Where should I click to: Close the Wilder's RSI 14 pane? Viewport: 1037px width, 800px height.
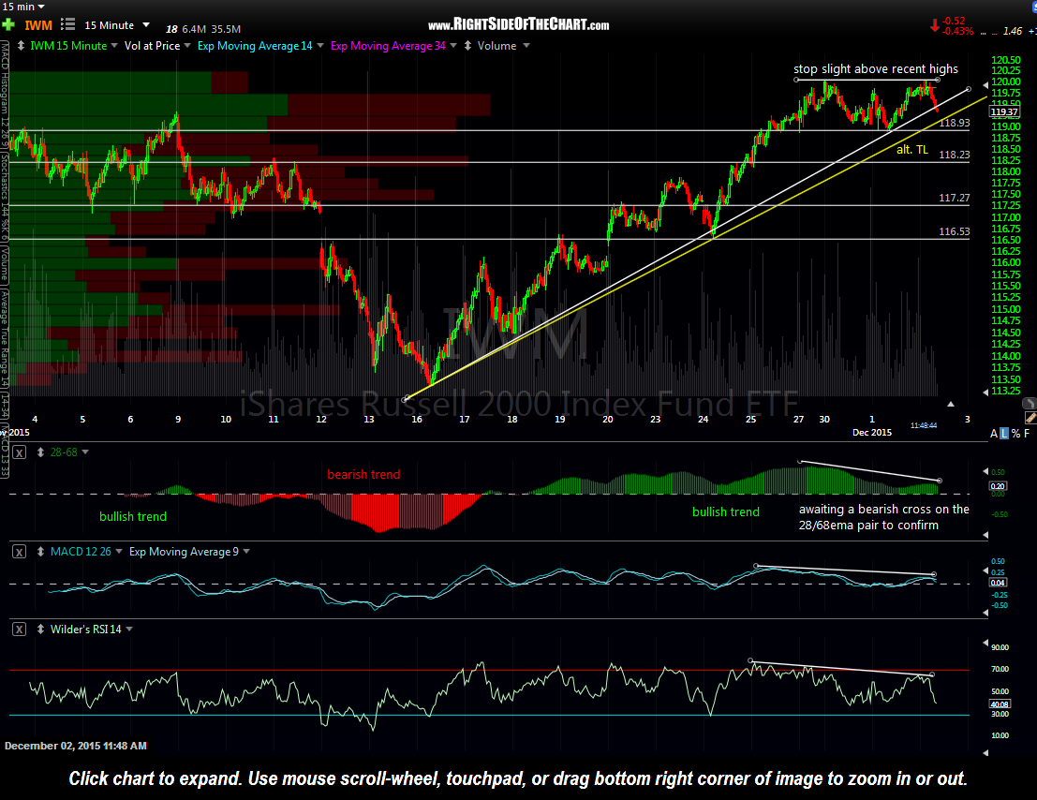(x=19, y=630)
